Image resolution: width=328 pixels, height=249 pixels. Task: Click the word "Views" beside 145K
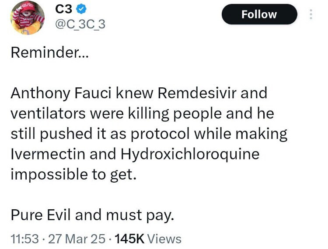tap(164, 239)
